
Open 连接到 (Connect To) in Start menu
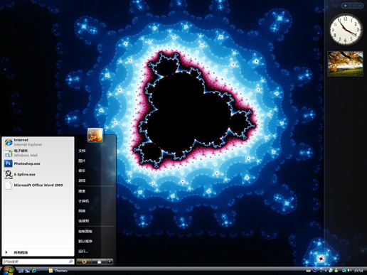[x=84, y=221]
